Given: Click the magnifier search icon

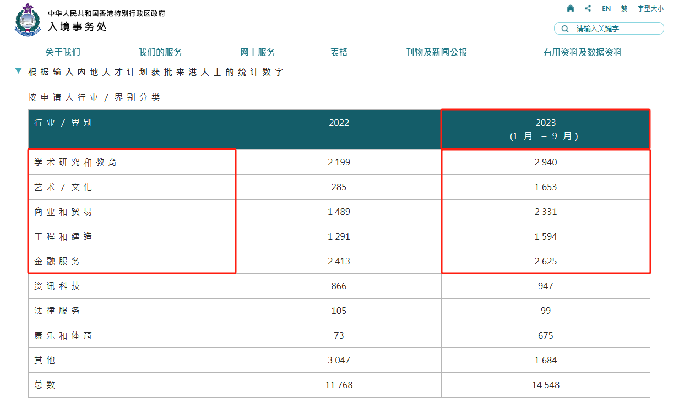Looking at the screenshot, I should click(564, 29).
